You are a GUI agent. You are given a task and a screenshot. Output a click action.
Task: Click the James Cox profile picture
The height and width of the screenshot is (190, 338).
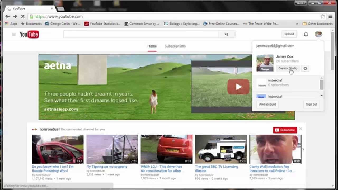click(265, 63)
